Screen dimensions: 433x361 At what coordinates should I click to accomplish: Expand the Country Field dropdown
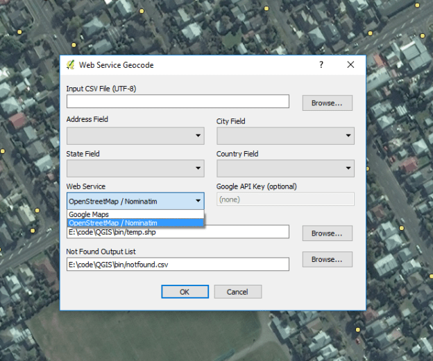(x=285, y=168)
